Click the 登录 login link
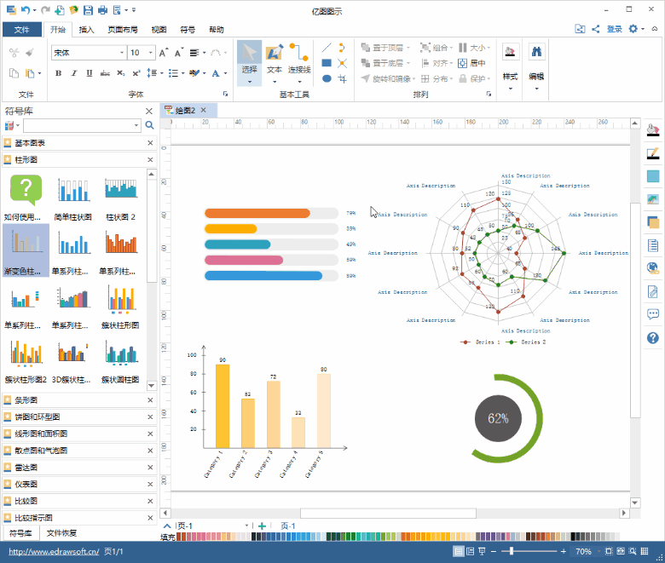Screen dimensions: 665x563 pyautogui.click(x=614, y=29)
